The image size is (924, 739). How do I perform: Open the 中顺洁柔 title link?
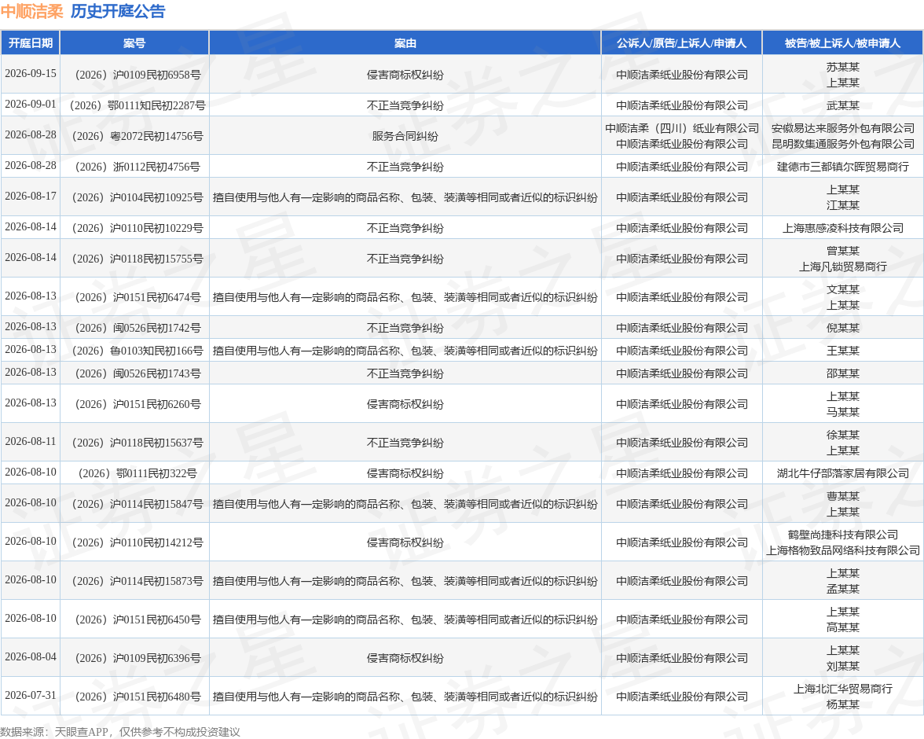coord(31,11)
